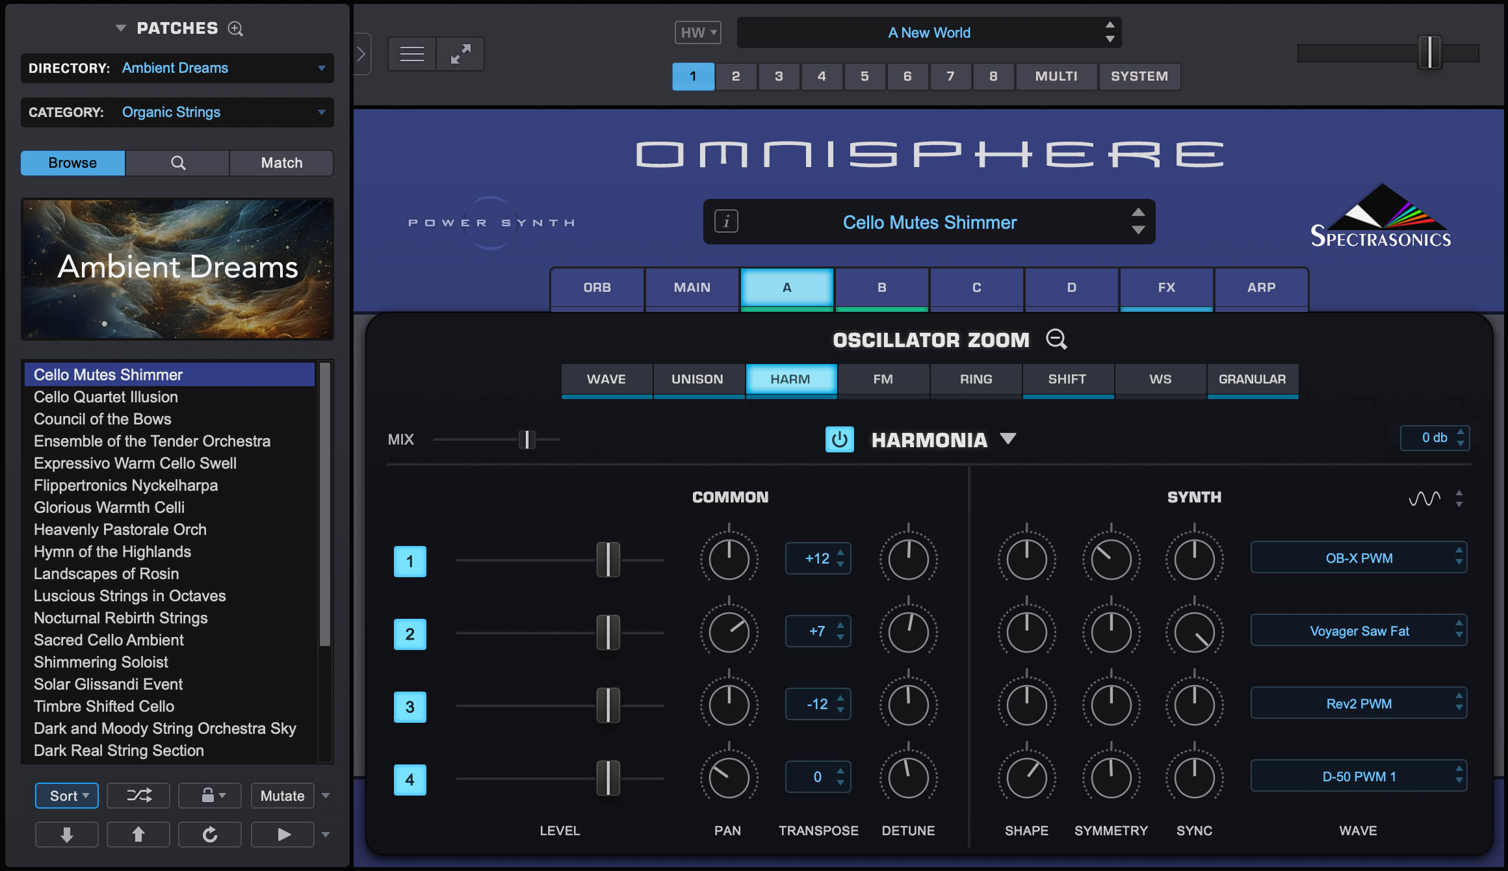Adjust the MIX slider
Image resolution: width=1508 pixels, height=871 pixels.
point(527,439)
